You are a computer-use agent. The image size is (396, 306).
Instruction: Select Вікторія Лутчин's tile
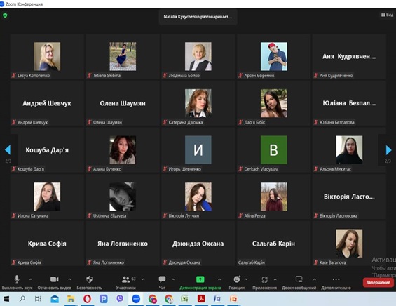coord(198,197)
